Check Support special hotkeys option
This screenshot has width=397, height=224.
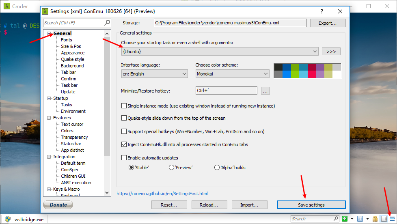[124, 131]
